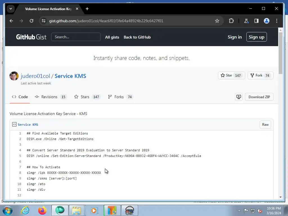Open the judero01col user profile link

pyautogui.click(x=35, y=76)
